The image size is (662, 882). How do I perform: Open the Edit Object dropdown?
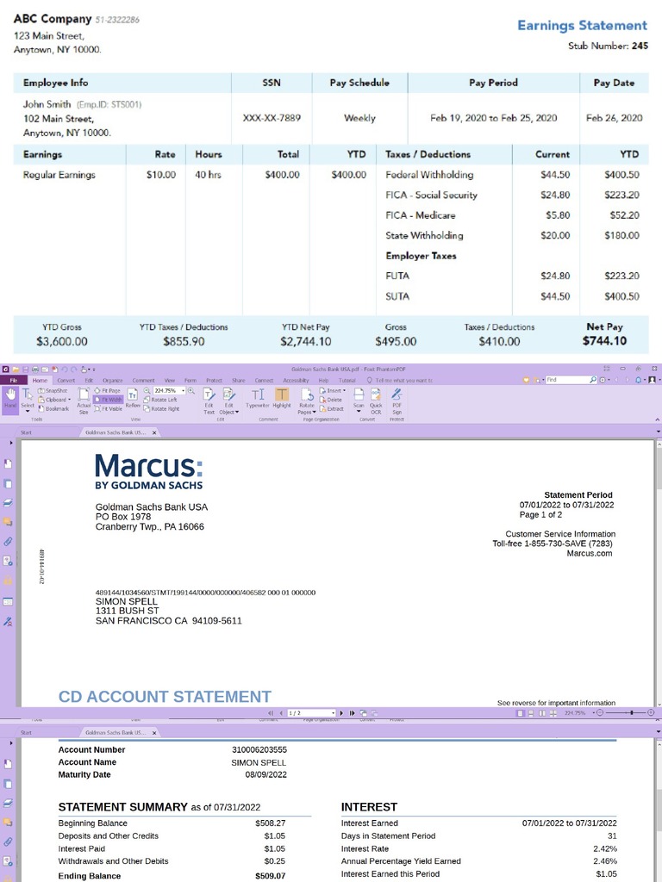pos(229,401)
